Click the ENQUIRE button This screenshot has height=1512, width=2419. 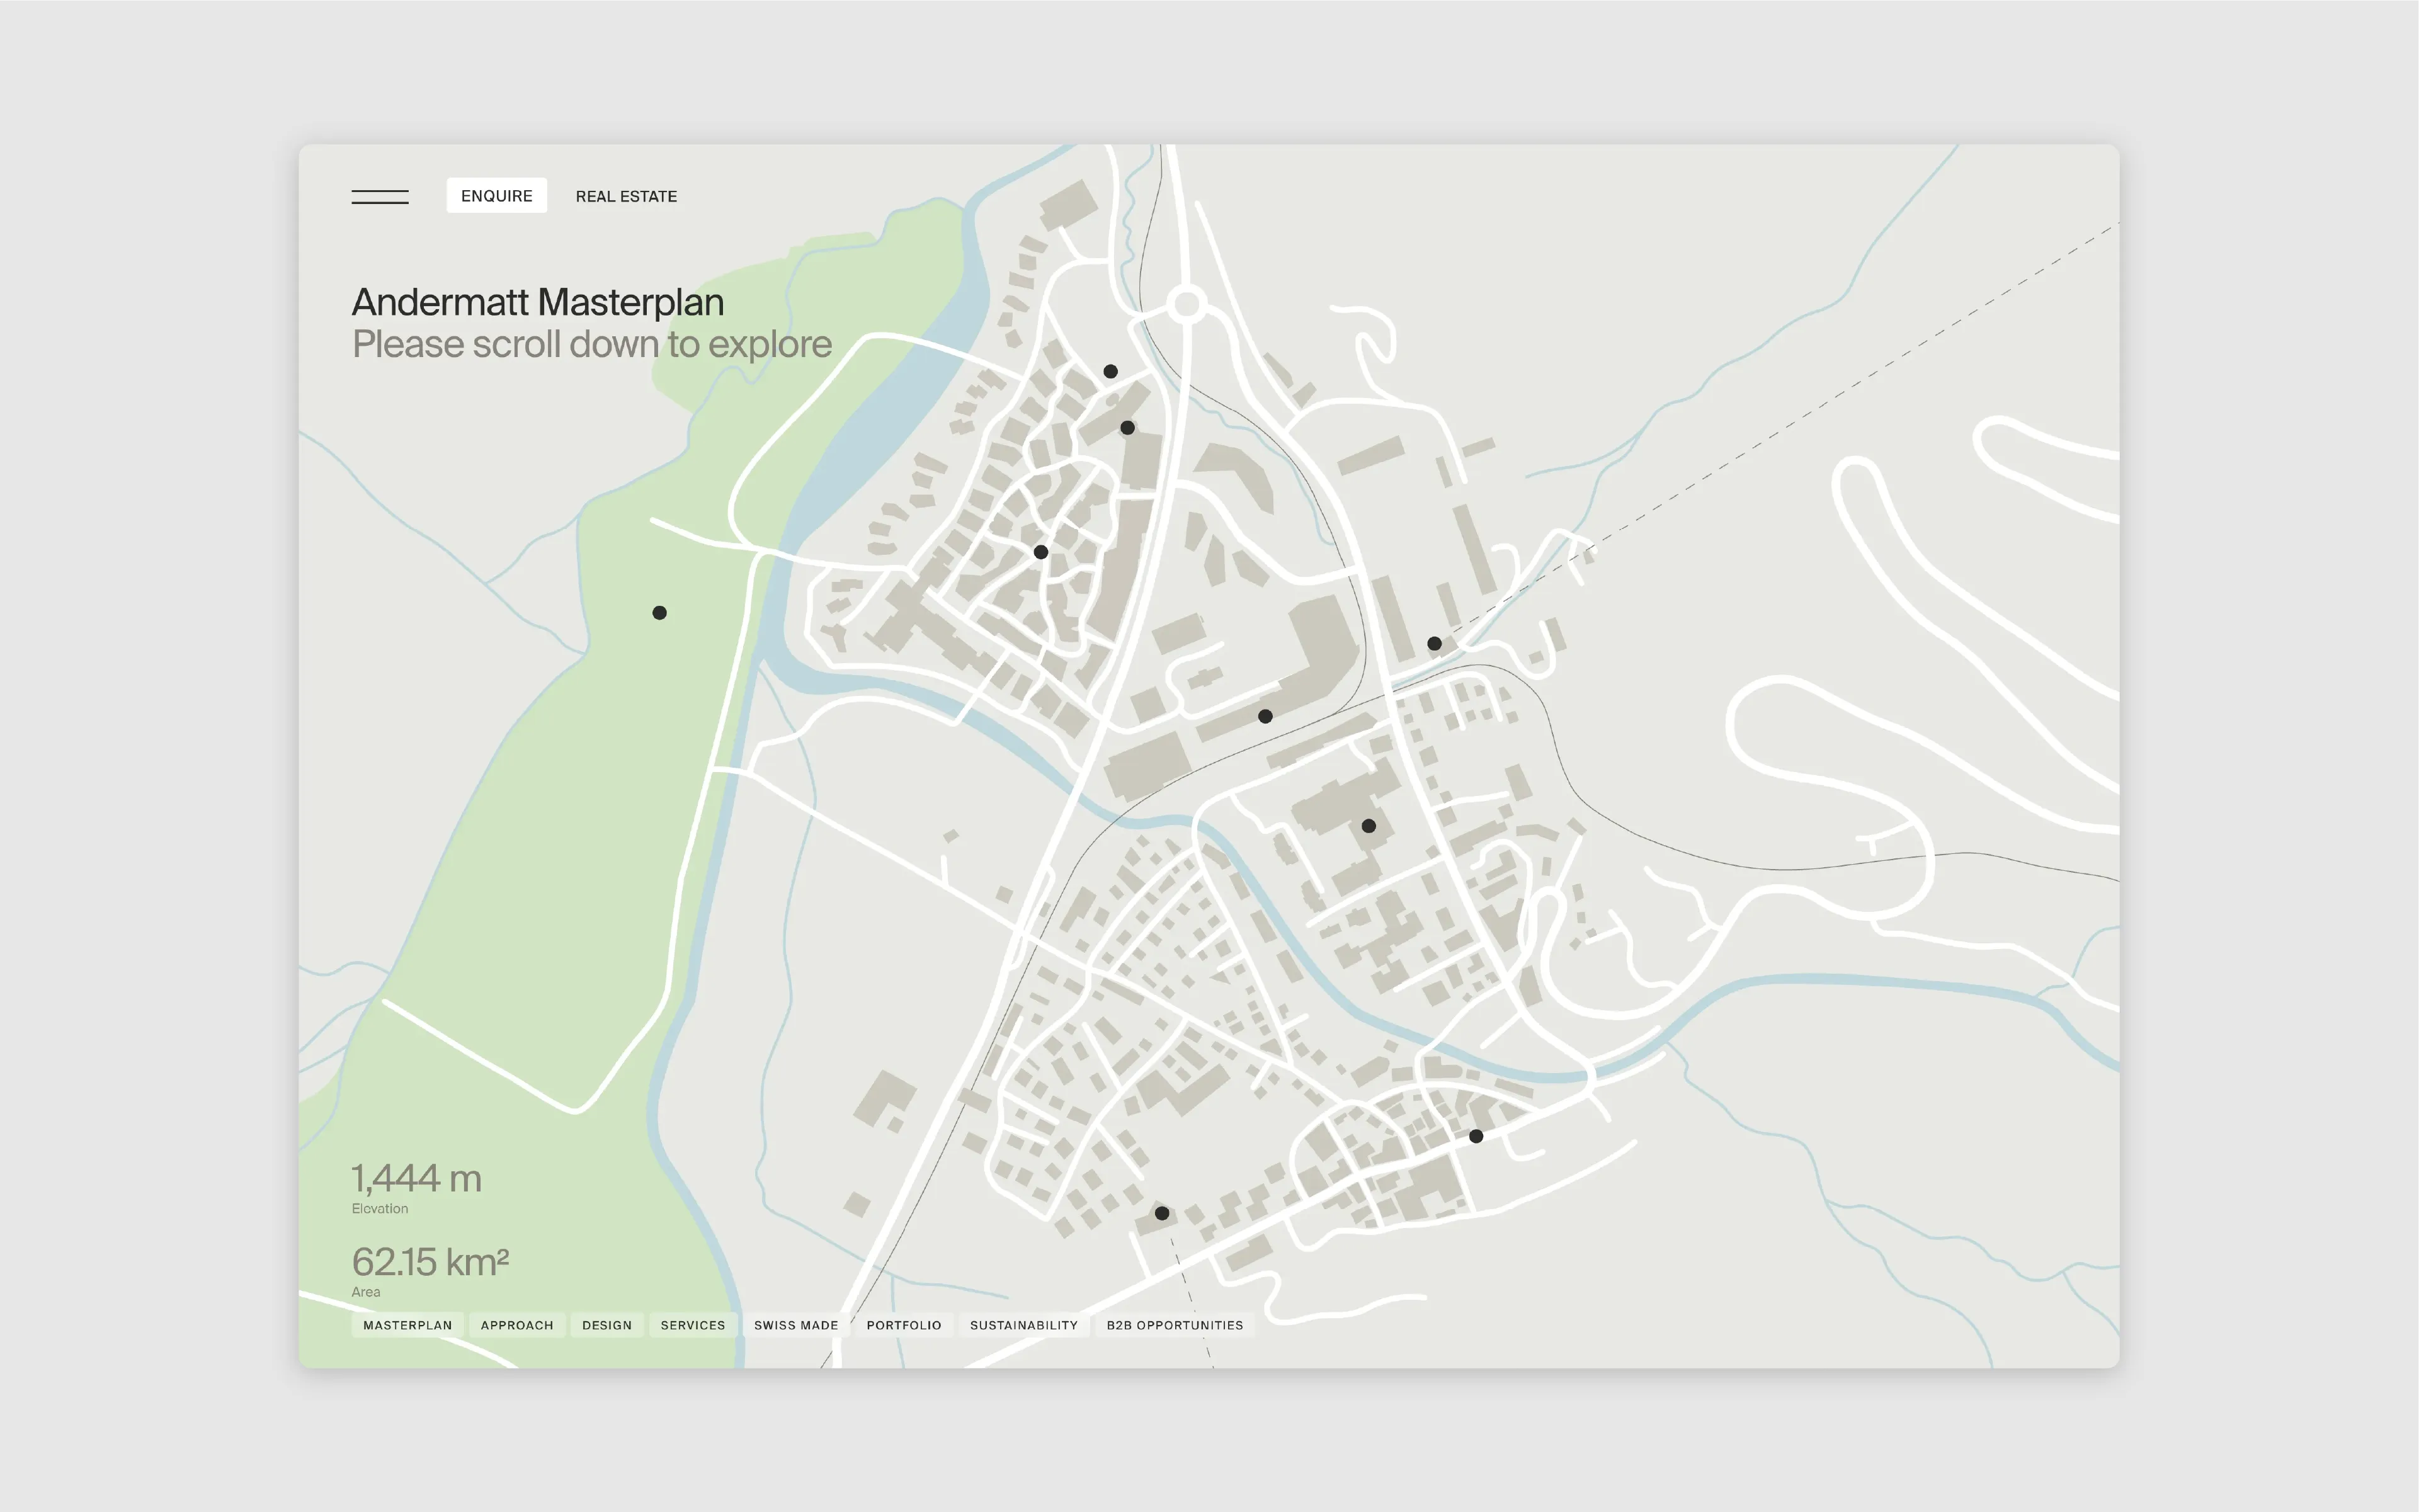click(x=497, y=196)
